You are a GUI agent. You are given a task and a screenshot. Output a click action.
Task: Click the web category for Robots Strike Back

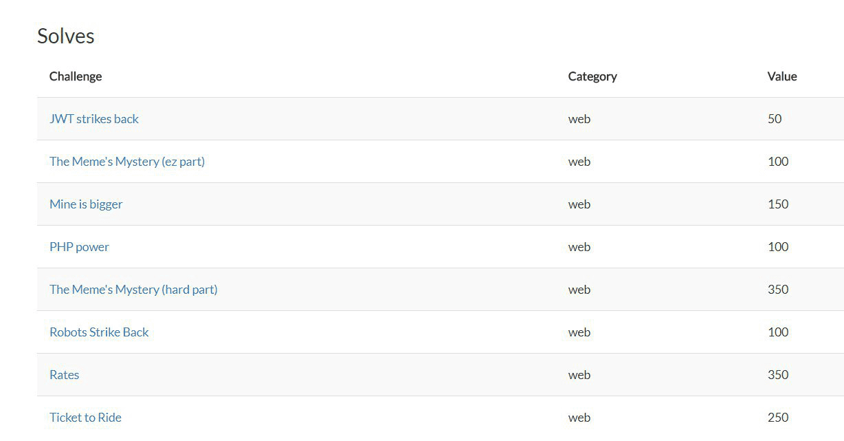click(x=579, y=332)
